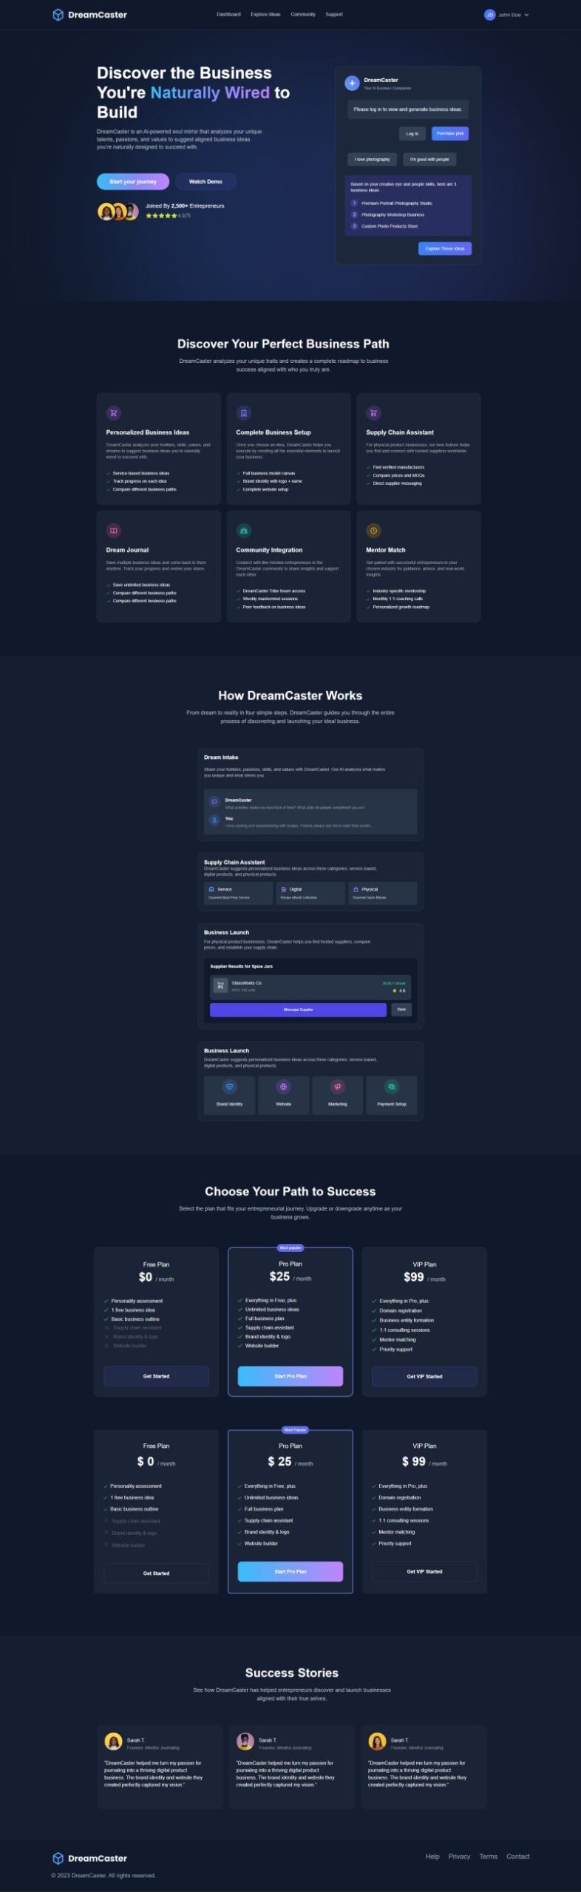This screenshot has height=1892, width=581.
Task: Open the Dashboard nav item
Action: point(228,14)
